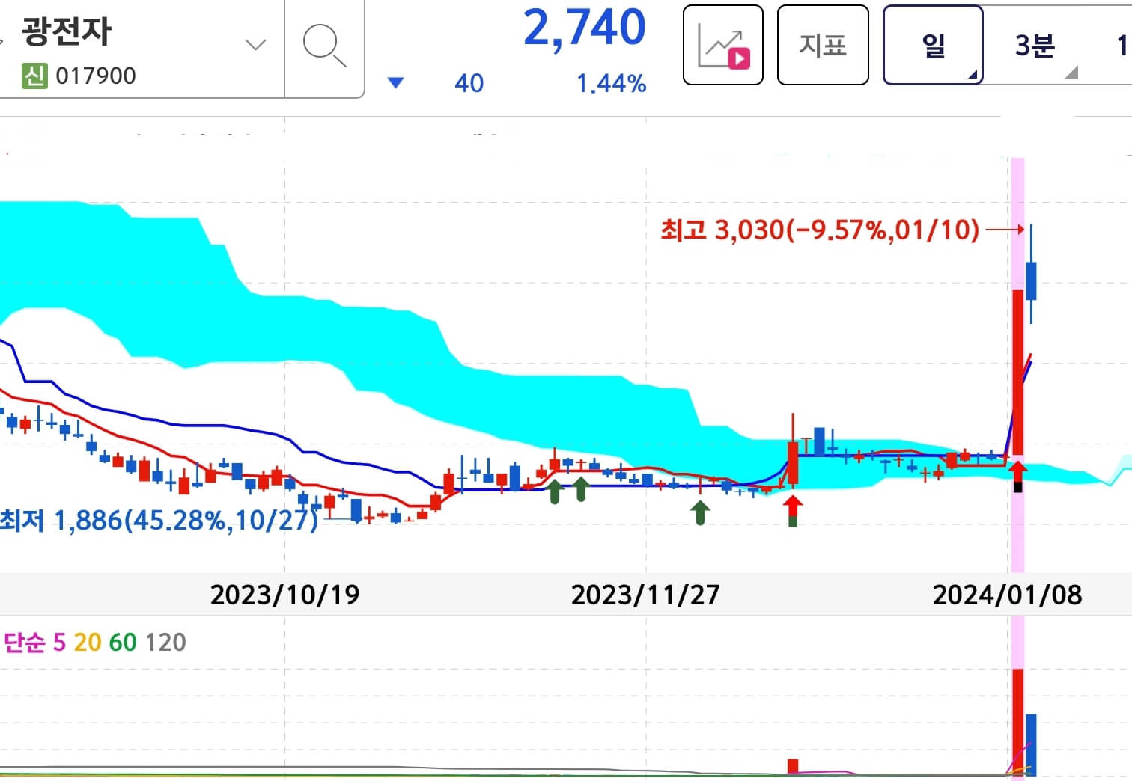Open timeframe options via 일 tab corner triangle

(973, 74)
